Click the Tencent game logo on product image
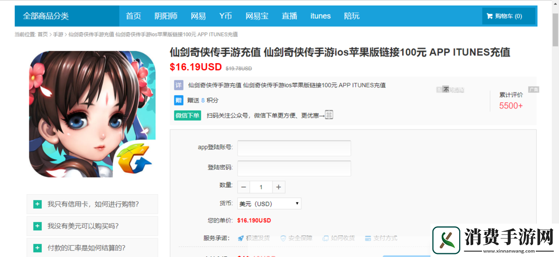Image resolution: width=559 pixels, height=257 pixels. [x=134, y=159]
